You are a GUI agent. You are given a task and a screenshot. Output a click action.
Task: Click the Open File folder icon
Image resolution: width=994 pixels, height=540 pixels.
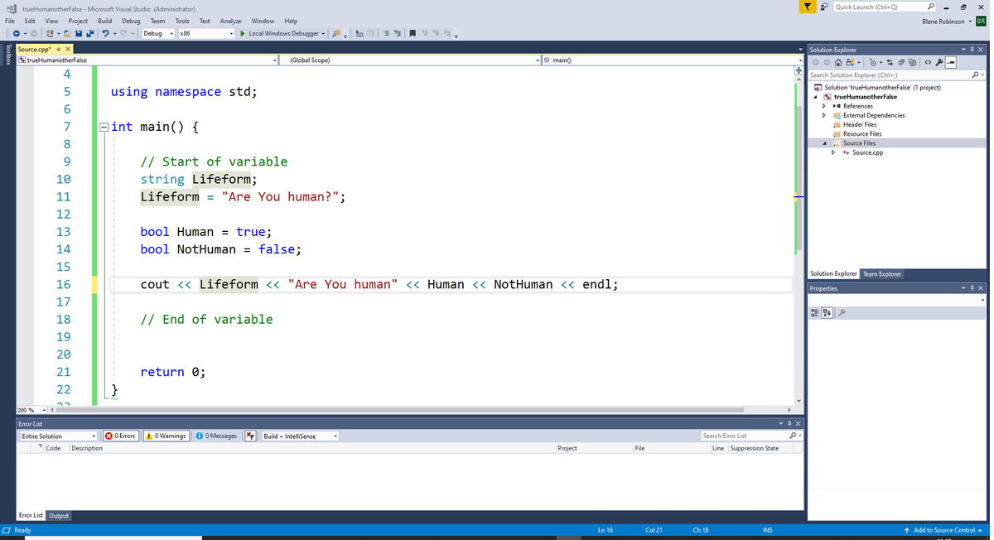(x=67, y=33)
